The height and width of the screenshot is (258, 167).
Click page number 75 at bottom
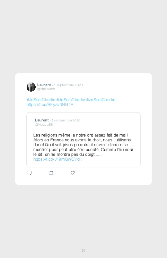point(83,251)
